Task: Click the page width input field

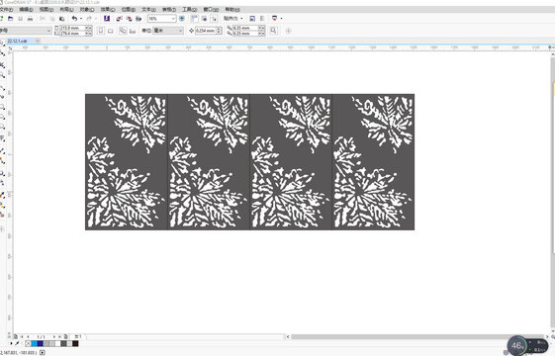Action: click(x=72, y=28)
